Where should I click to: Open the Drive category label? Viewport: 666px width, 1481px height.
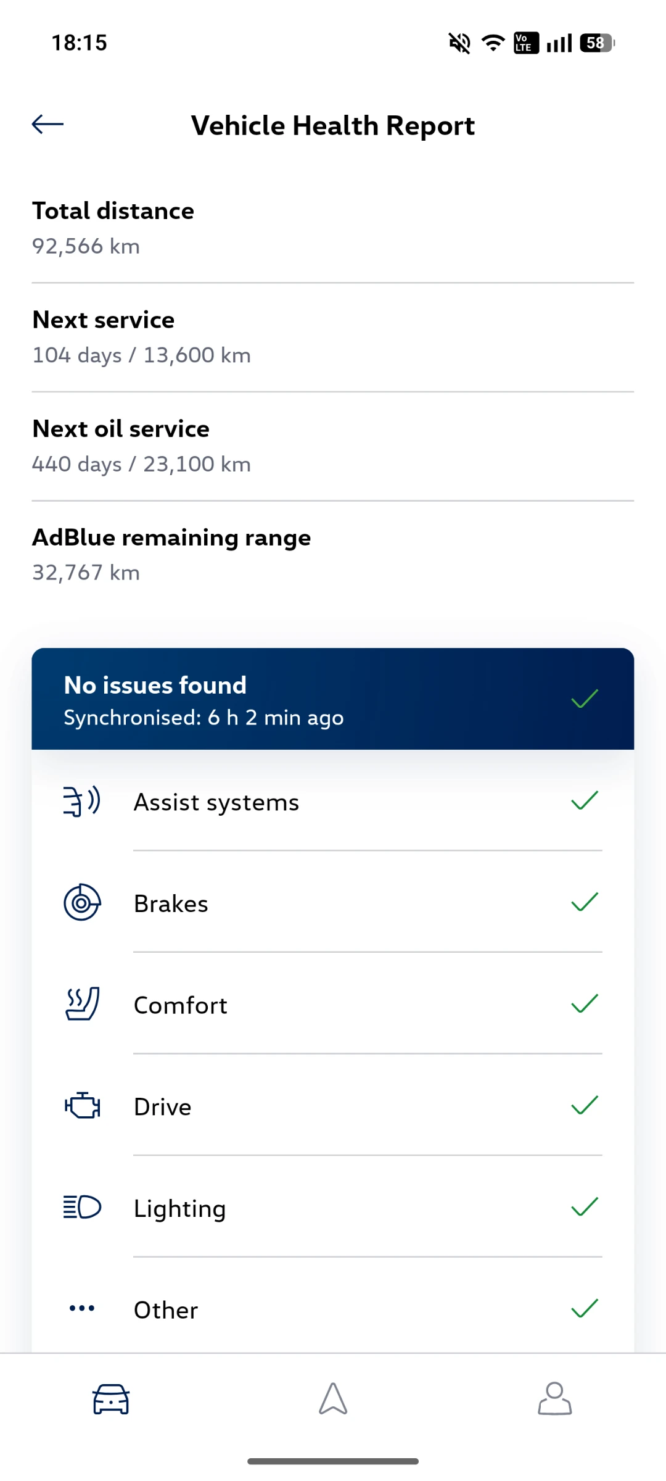tap(163, 1107)
